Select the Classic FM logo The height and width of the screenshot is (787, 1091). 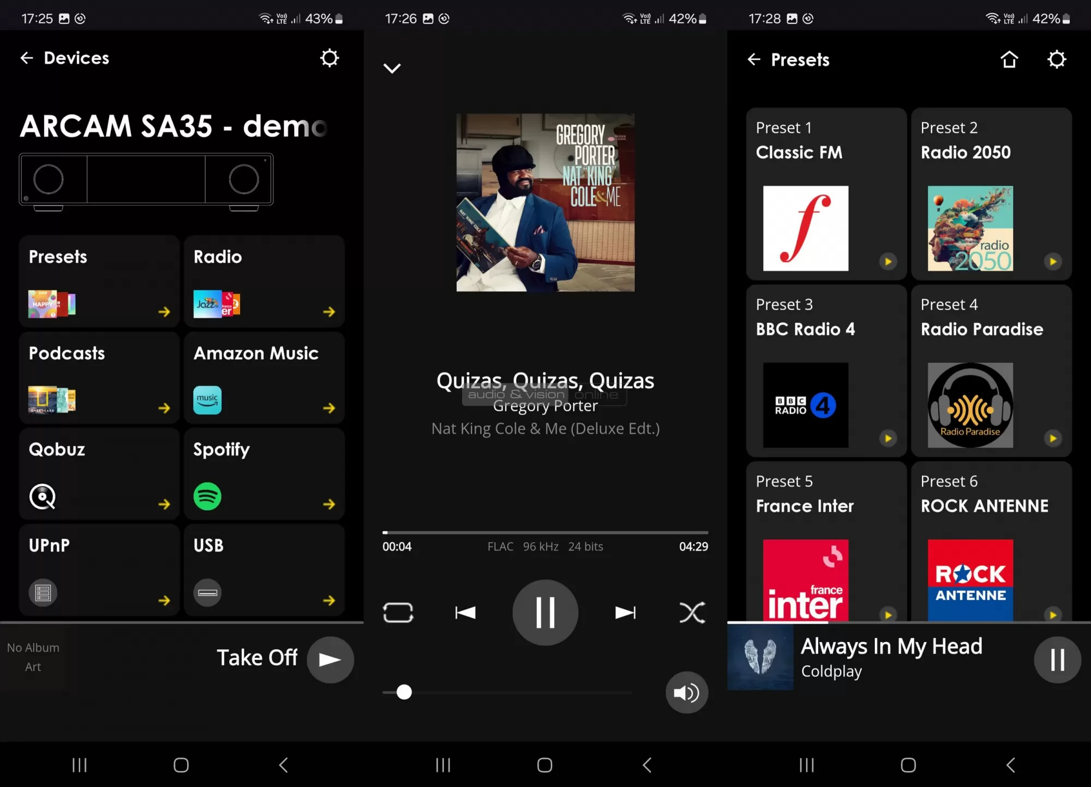click(x=806, y=228)
